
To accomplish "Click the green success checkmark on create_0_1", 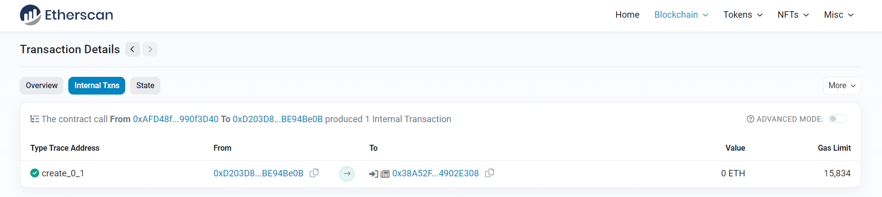I will click(x=35, y=173).
